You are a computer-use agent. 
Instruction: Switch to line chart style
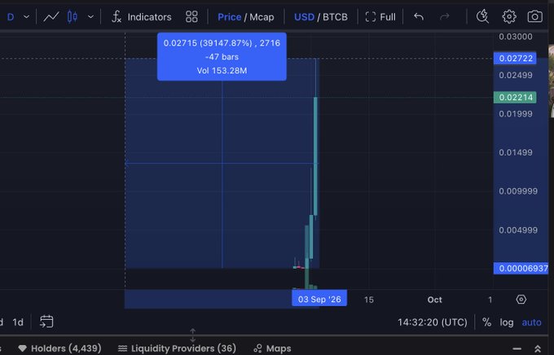[x=51, y=16]
